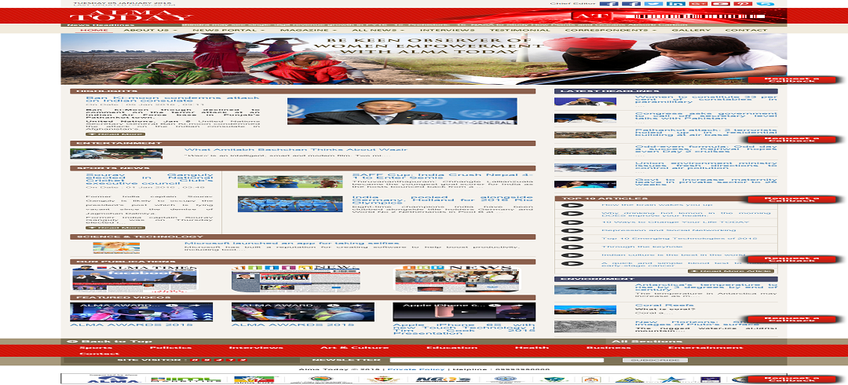Open CONTACT in the top navigation bar

point(746,30)
